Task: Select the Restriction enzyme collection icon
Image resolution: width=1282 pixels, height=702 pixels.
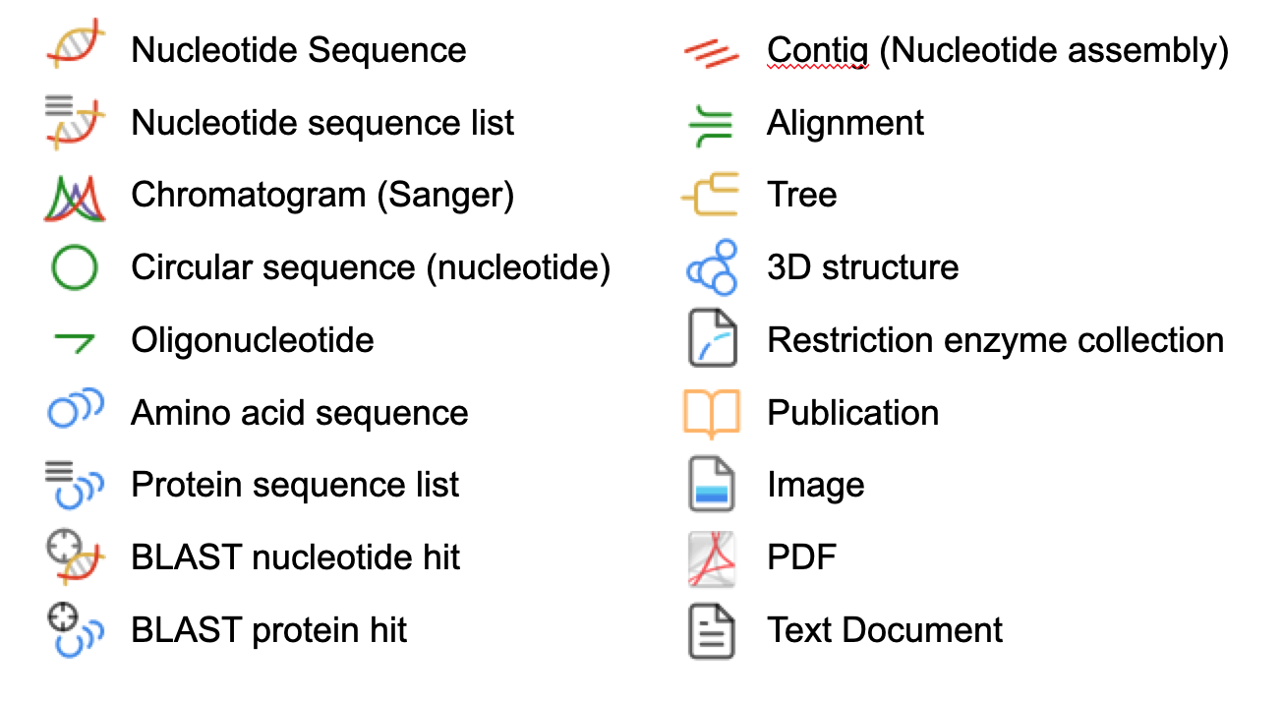Action: click(712, 339)
